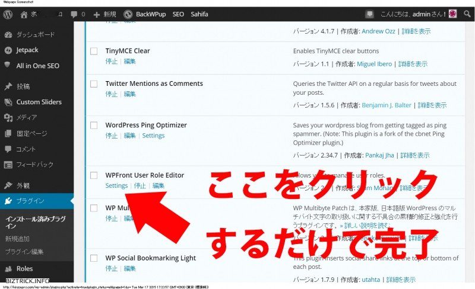Click 編集 under TinyMCE Clear
The image size is (475, 289).
(129, 62)
